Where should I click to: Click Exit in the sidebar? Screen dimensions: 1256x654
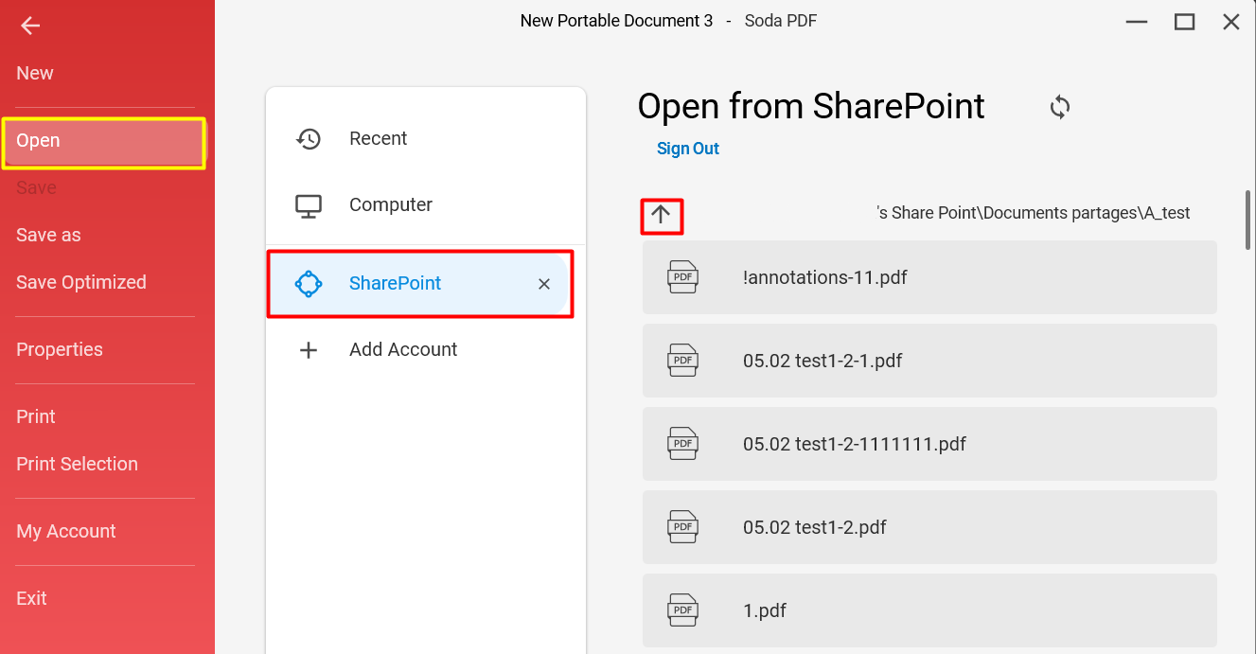31,598
